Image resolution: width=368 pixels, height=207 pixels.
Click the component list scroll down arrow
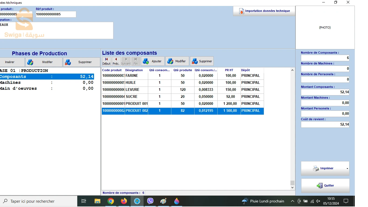click(293, 187)
